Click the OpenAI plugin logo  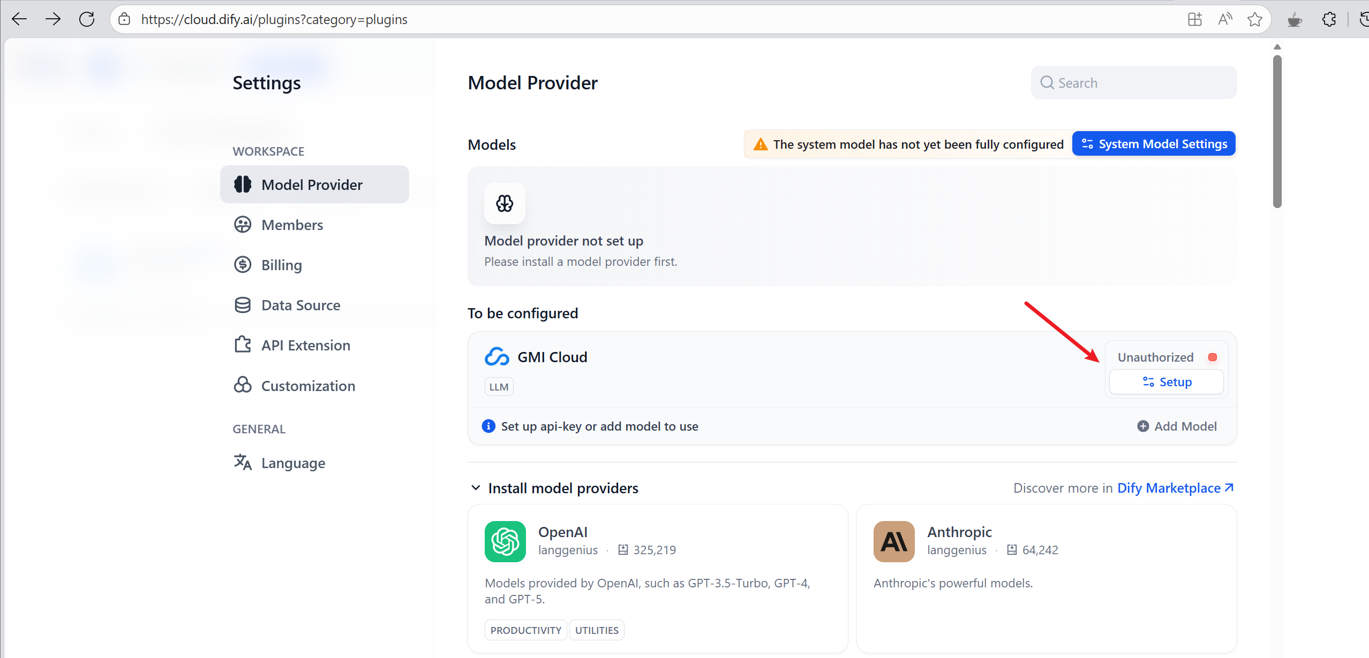tap(505, 541)
